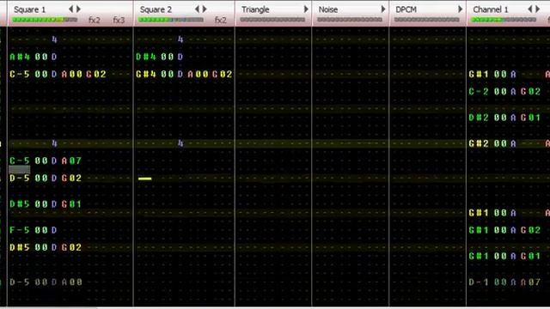Click the DPCM level meter

point(427,20)
